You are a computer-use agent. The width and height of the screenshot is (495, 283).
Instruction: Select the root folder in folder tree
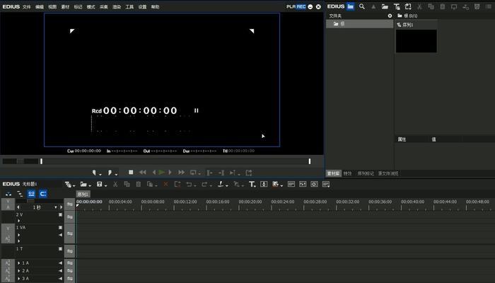359,23
